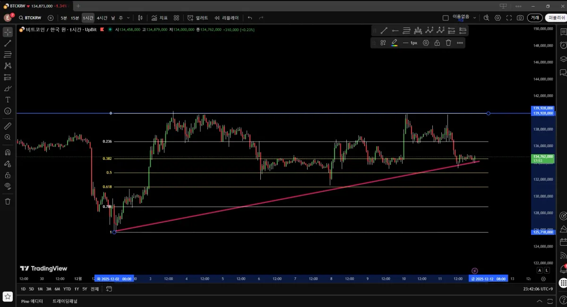This screenshot has height=307, width=567.
Task: Open the favorites star toolbar button
Action: [x=8, y=297]
